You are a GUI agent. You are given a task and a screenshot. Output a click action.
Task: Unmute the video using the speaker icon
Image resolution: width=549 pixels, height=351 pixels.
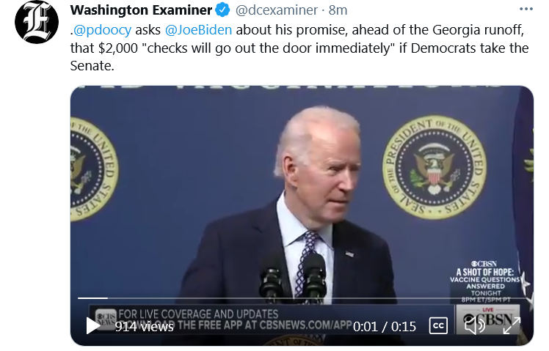(474, 326)
